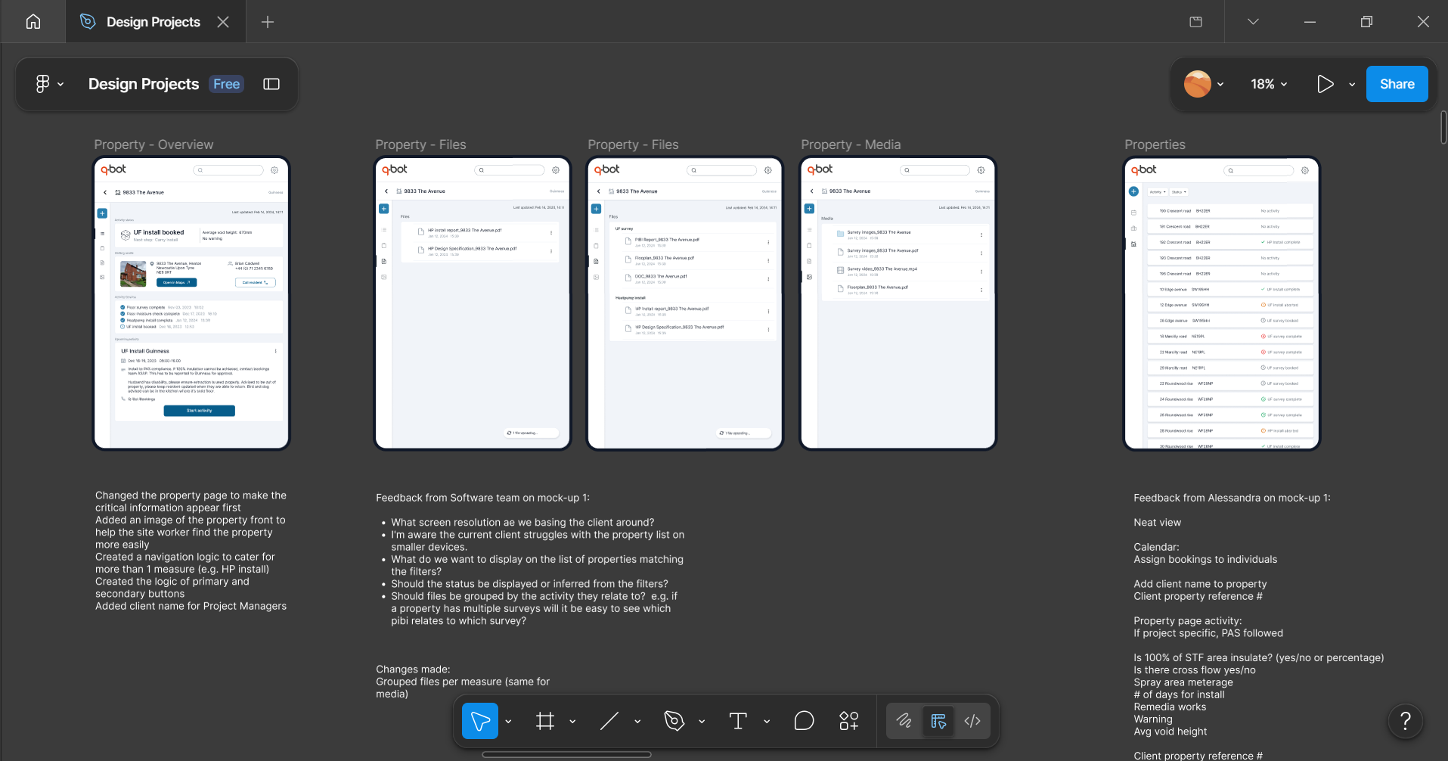Screen dimensions: 1448x761
Task: Toggle the sidebar panel icon
Action: pos(271,84)
